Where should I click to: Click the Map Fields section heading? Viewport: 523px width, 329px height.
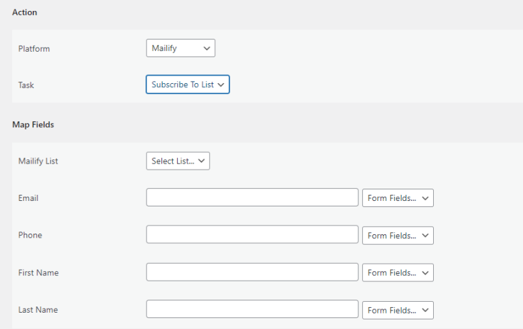(33, 125)
